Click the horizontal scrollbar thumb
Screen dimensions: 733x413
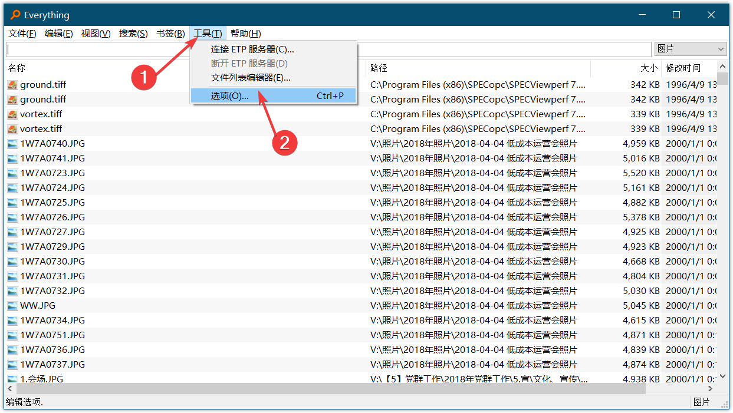(x=331, y=389)
